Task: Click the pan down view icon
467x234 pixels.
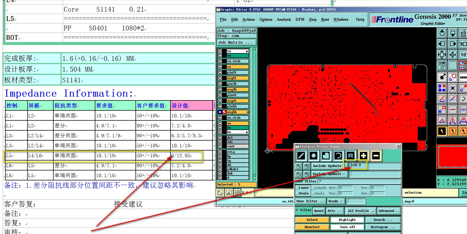Action: [x=453, y=33]
